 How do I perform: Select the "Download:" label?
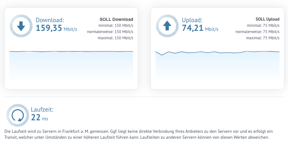point(50,20)
